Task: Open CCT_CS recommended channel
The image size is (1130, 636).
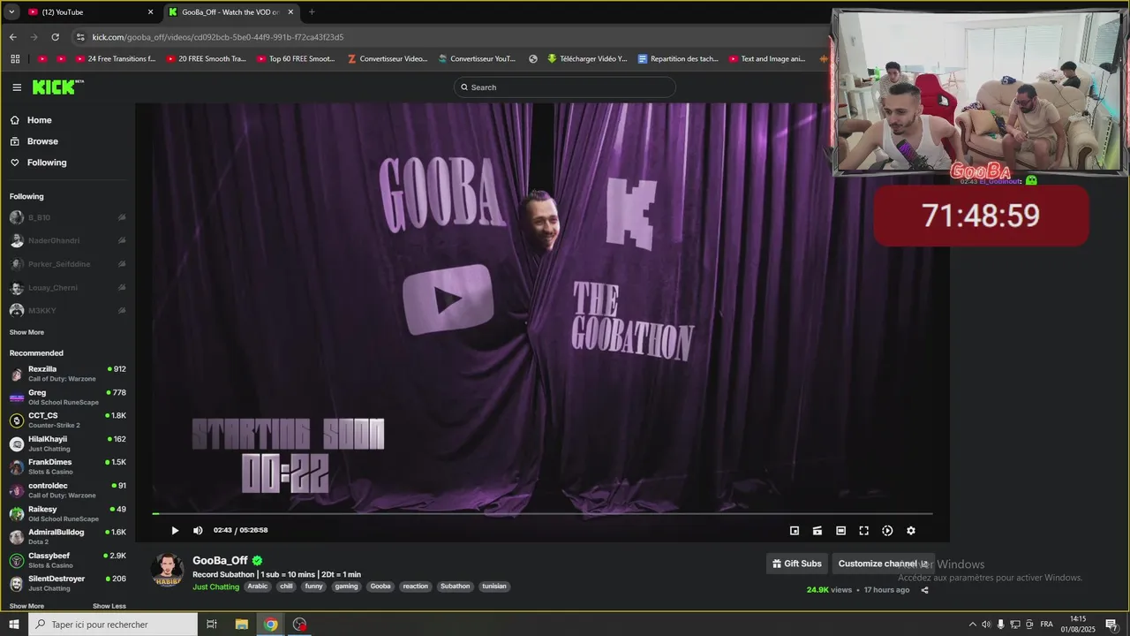Action: (x=67, y=420)
